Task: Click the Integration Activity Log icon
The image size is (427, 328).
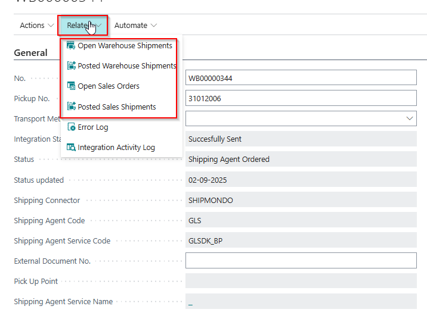Action: (71, 148)
